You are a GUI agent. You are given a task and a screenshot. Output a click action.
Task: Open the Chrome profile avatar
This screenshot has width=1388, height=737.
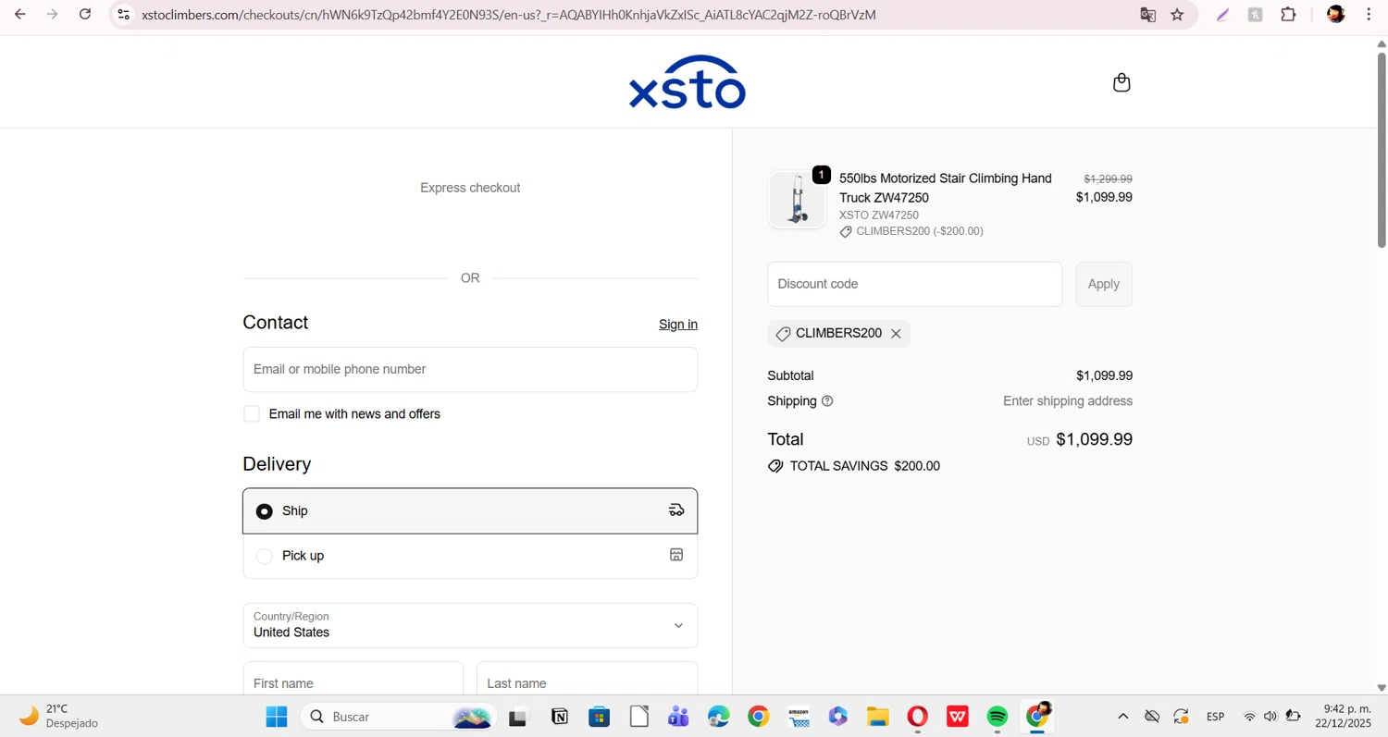[x=1335, y=15]
